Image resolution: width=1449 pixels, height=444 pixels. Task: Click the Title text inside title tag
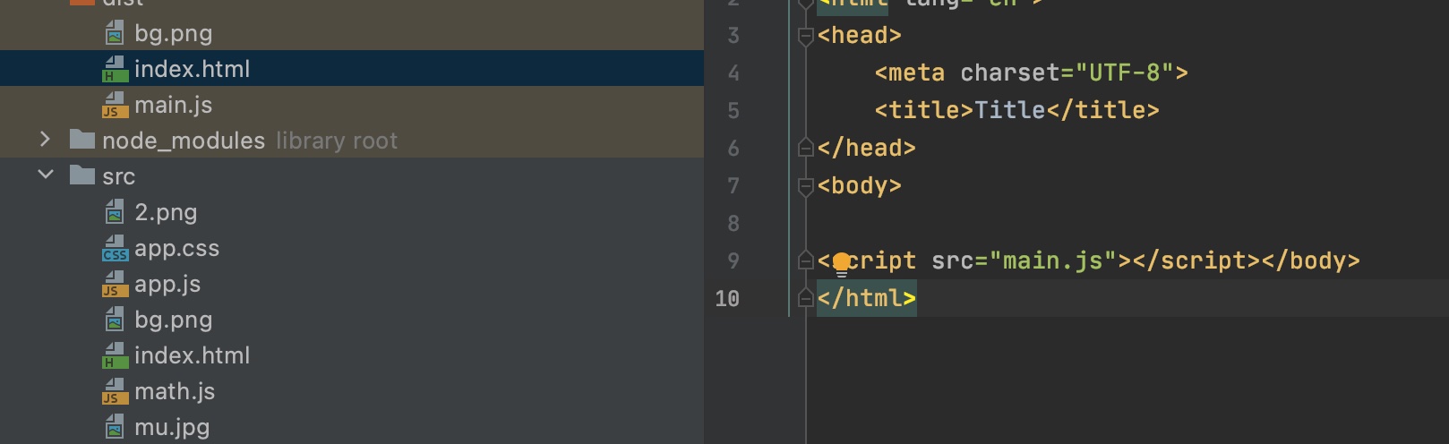(x=1010, y=110)
